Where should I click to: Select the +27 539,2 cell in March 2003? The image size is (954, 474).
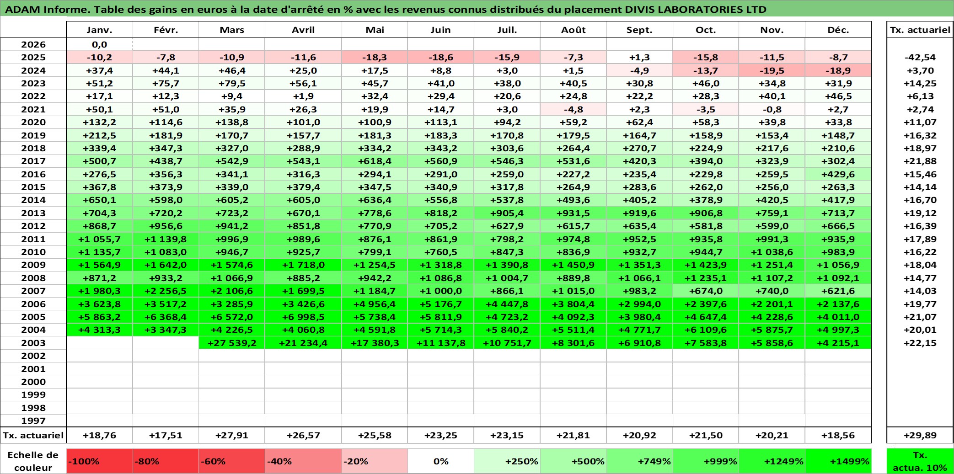pyautogui.click(x=232, y=343)
